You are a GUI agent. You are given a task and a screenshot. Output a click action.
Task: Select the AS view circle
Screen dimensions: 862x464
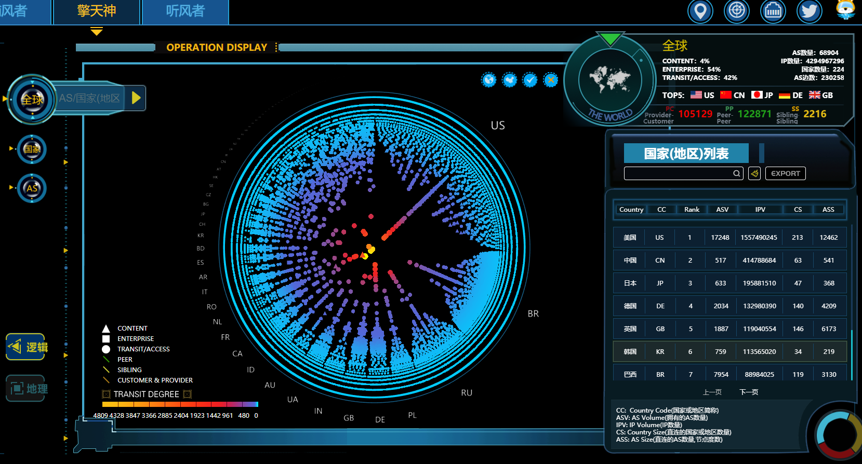click(32, 188)
